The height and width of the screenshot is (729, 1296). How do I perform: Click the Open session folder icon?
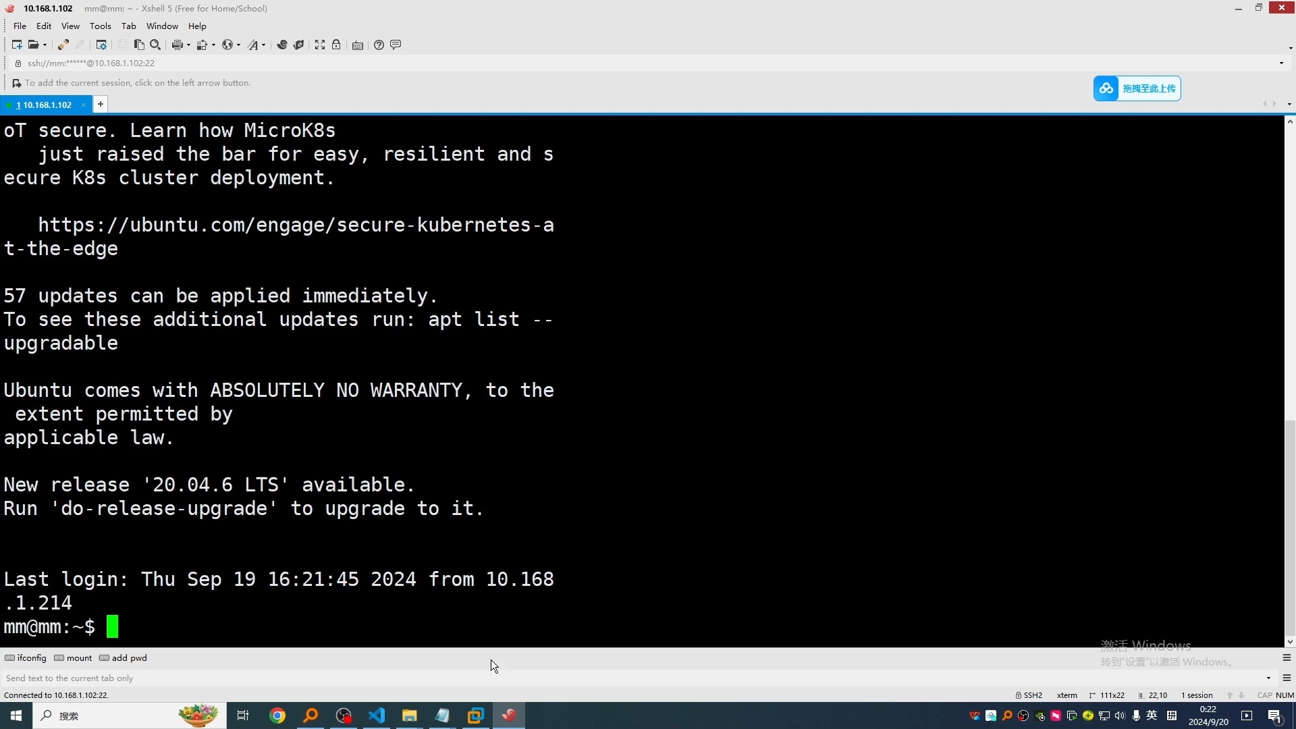32,45
